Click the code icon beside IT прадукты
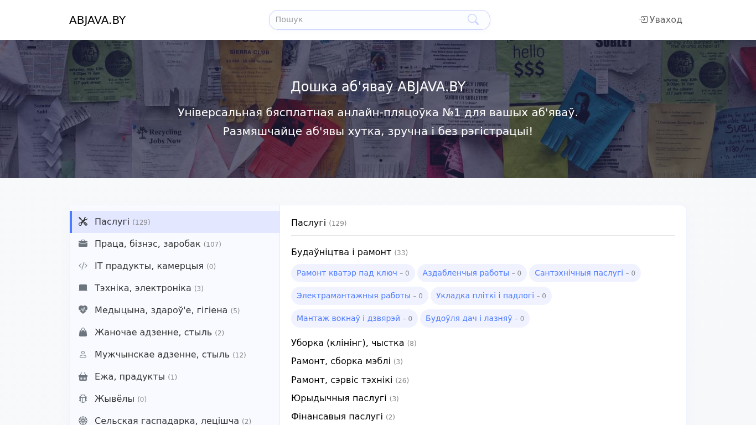The width and height of the screenshot is (756, 425). [x=83, y=266]
